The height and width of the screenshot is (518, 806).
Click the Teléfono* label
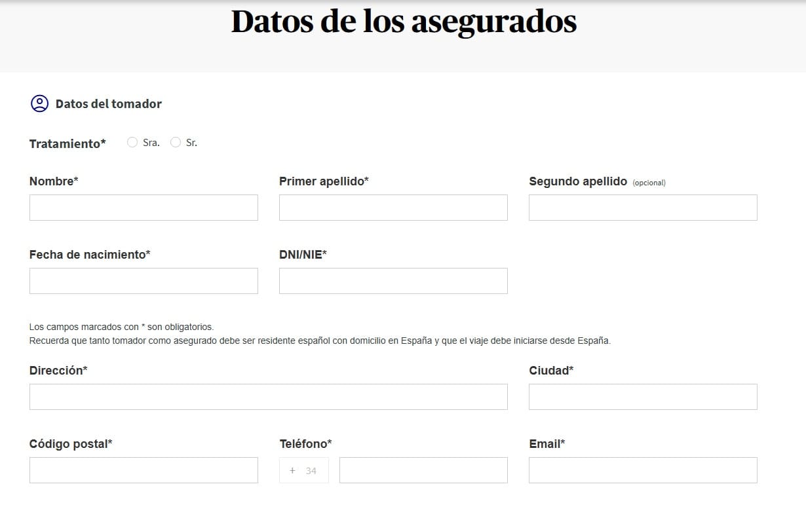point(305,443)
